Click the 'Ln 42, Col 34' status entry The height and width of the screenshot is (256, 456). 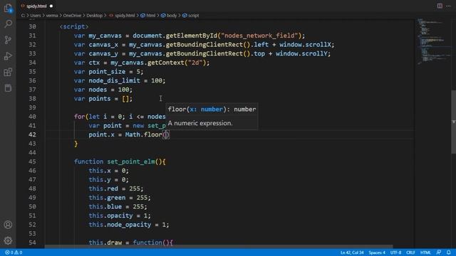352,252
